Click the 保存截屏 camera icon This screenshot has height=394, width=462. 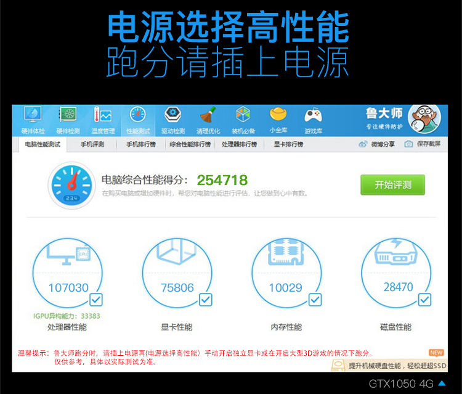(x=408, y=144)
